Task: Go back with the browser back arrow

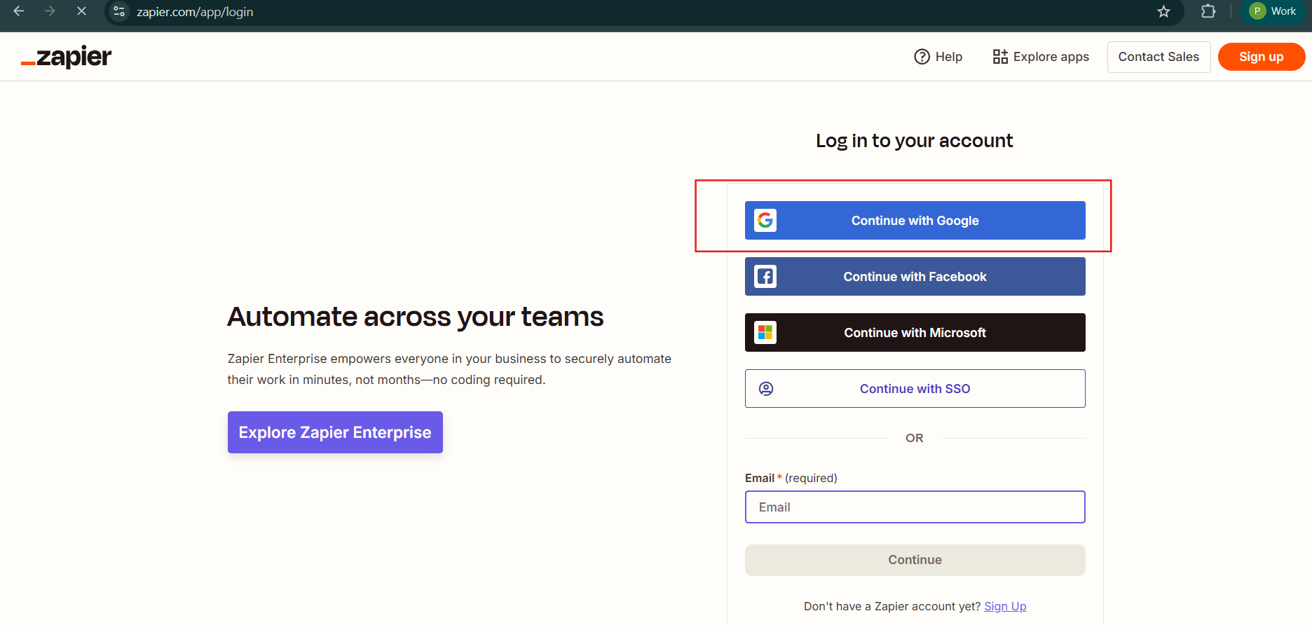Action: pyautogui.click(x=19, y=11)
